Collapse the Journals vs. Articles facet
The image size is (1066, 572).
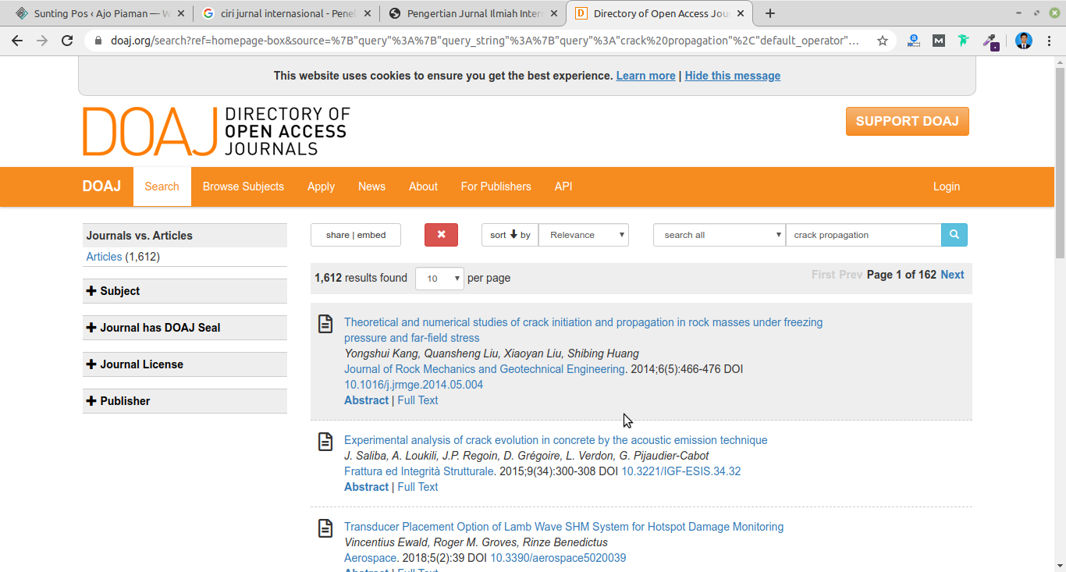point(185,236)
